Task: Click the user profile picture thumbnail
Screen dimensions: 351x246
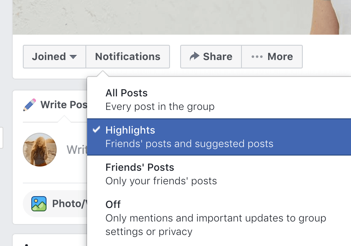Action: tap(40, 150)
